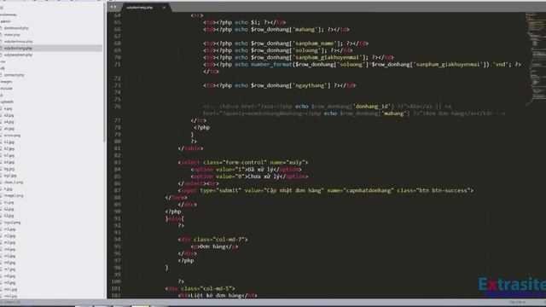Click the tab history forward arrow

115,7
